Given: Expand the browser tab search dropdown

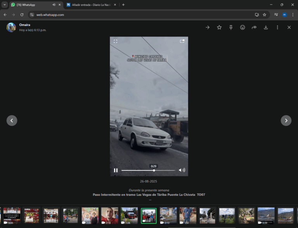Looking at the screenshot, I should (x=5, y=5).
